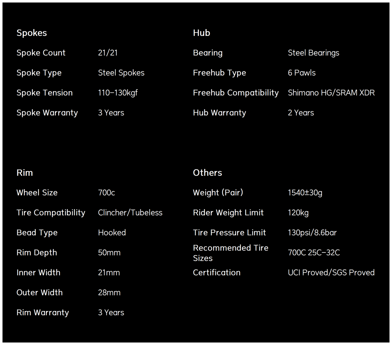The width and height of the screenshot is (392, 345).
Task: Click the Spokes section heading
Action: coord(32,33)
